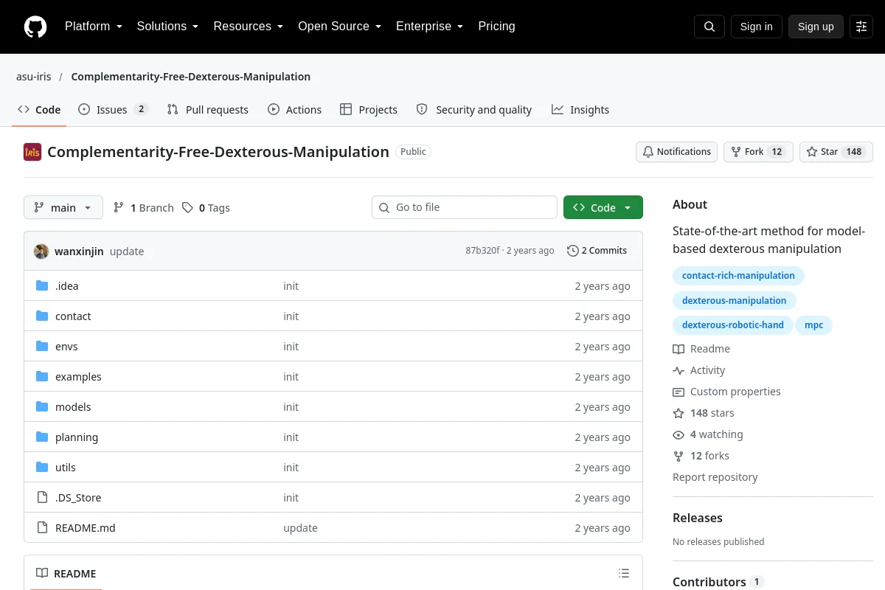The image size is (885, 590).
Task: Star the repository with Star button
Action: pyautogui.click(x=836, y=152)
